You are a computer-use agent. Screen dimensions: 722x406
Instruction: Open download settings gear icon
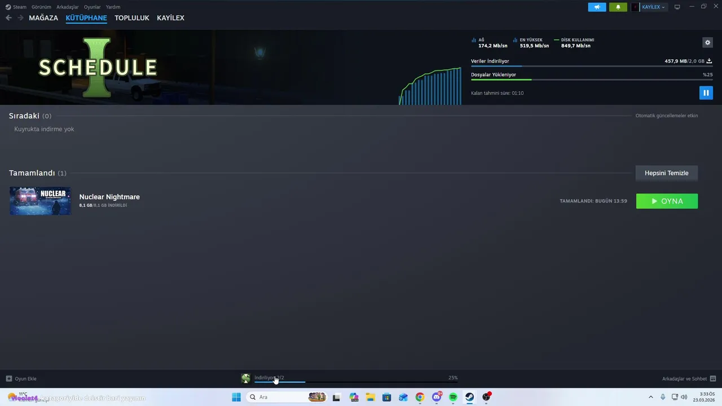point(707,42)
